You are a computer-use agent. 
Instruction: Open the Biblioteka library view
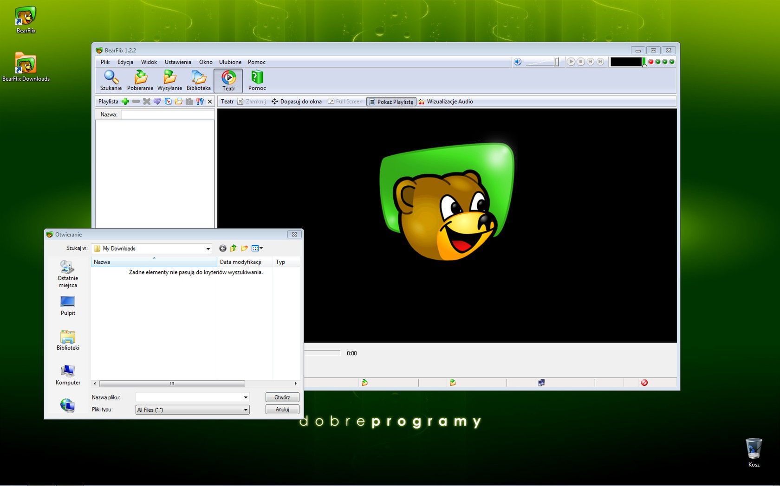(x=198, y=81)
